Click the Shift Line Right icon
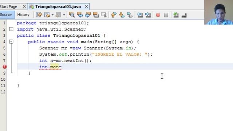233x131 pixels. 148,15
